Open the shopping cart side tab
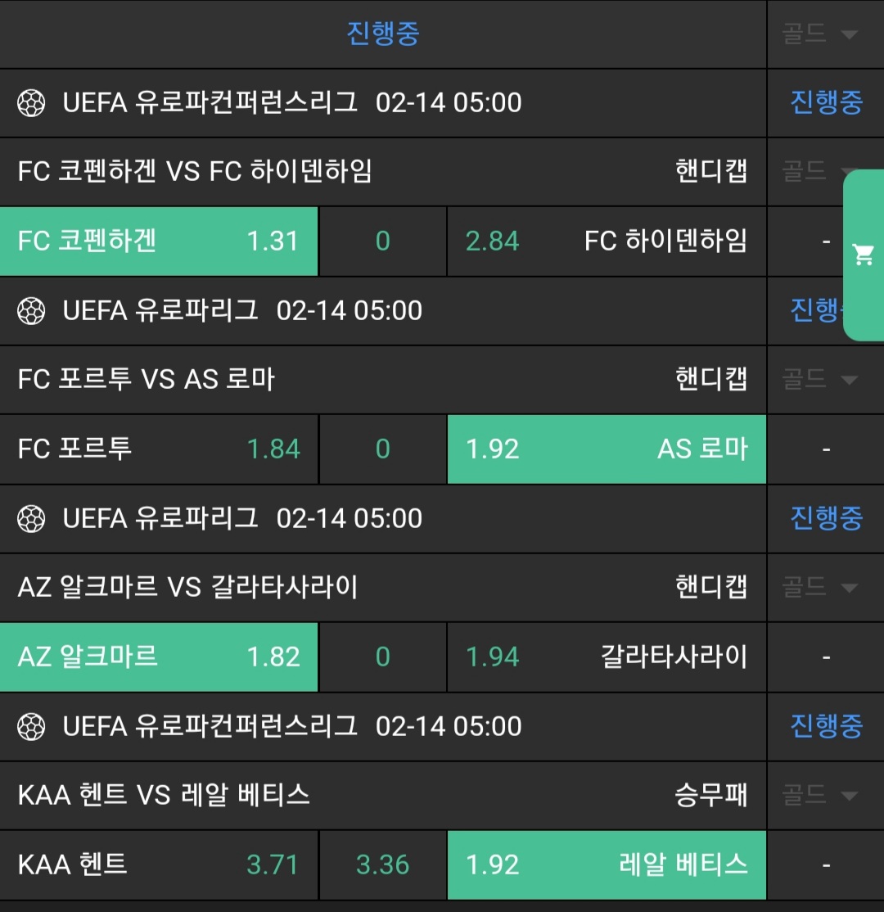Screen dimensions: 884x912 [864, 255]
